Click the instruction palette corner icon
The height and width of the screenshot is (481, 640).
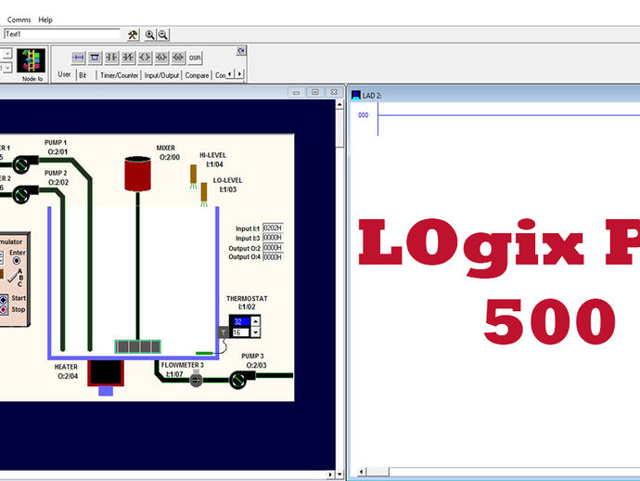click(x=241, y=51)
